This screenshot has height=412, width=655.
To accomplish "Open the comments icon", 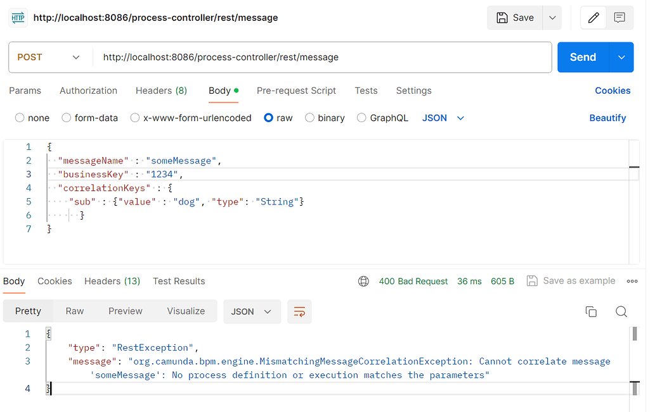I will [620, 18].
